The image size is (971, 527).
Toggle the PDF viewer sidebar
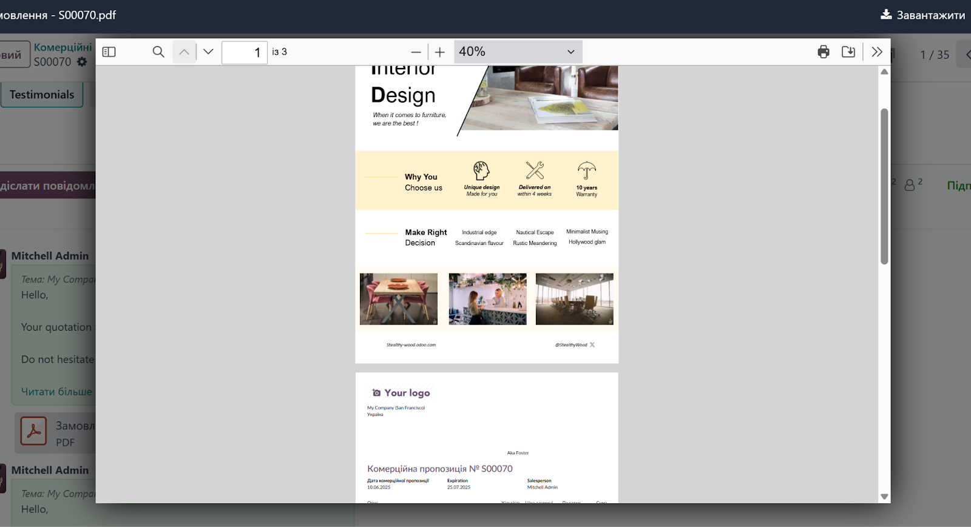pos(109,52)
